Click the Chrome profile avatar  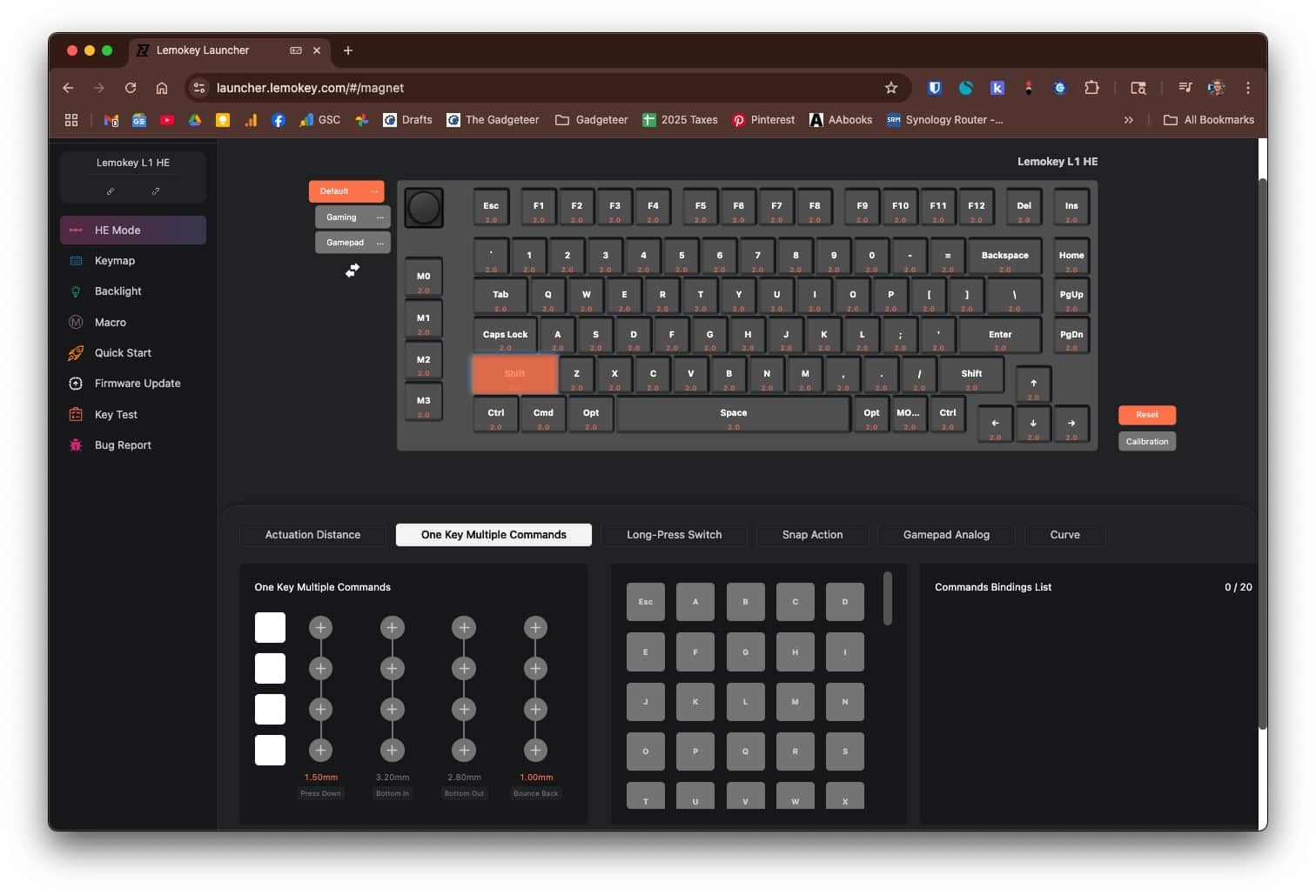click(1217, 88)
